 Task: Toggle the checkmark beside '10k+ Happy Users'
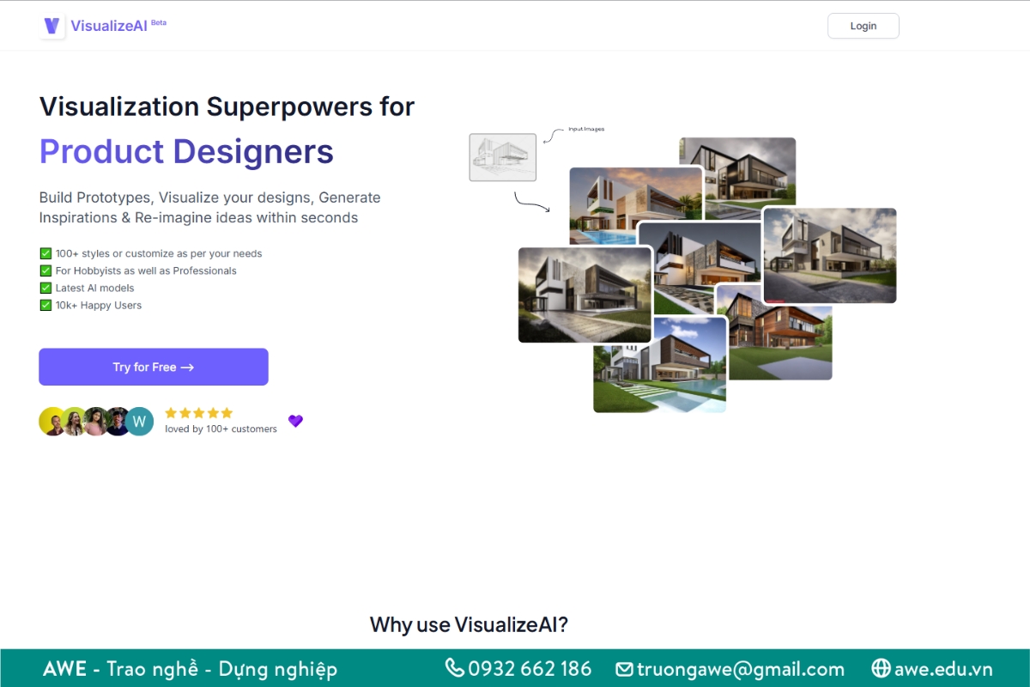tap(45, 305)
